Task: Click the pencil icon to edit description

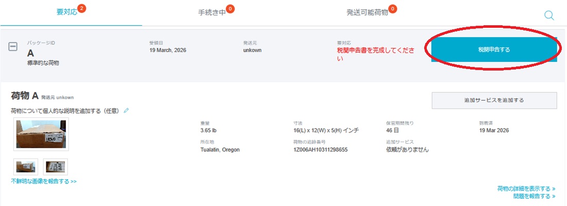Action: (x=126, y=110)
